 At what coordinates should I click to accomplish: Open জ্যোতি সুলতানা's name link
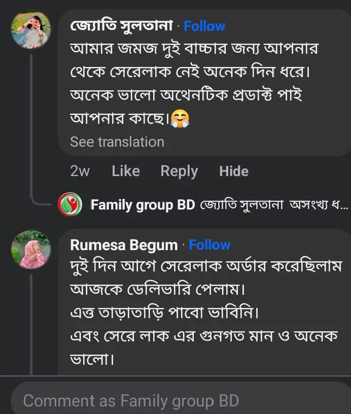[x=121, y=25]
